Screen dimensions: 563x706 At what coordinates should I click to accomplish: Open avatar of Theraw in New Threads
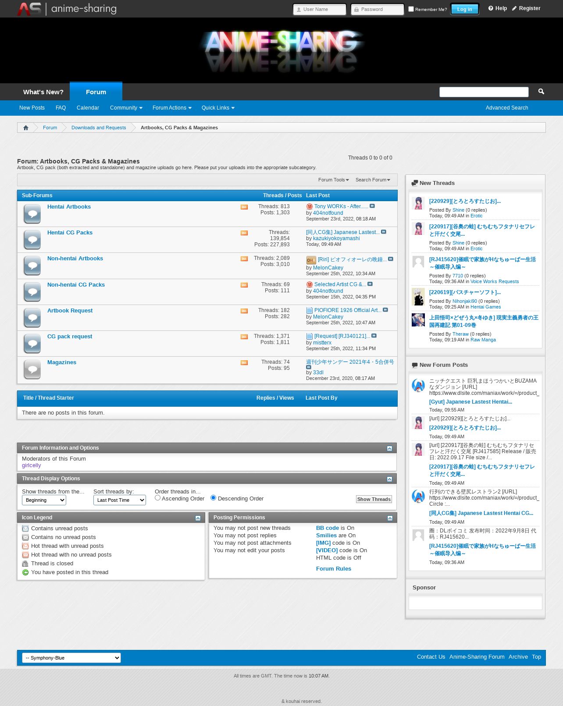click(x=418, y=320)
